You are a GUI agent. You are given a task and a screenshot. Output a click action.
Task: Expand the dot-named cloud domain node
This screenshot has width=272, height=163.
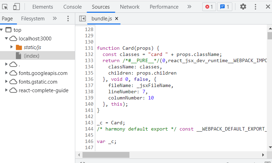(x=7, y=64)
